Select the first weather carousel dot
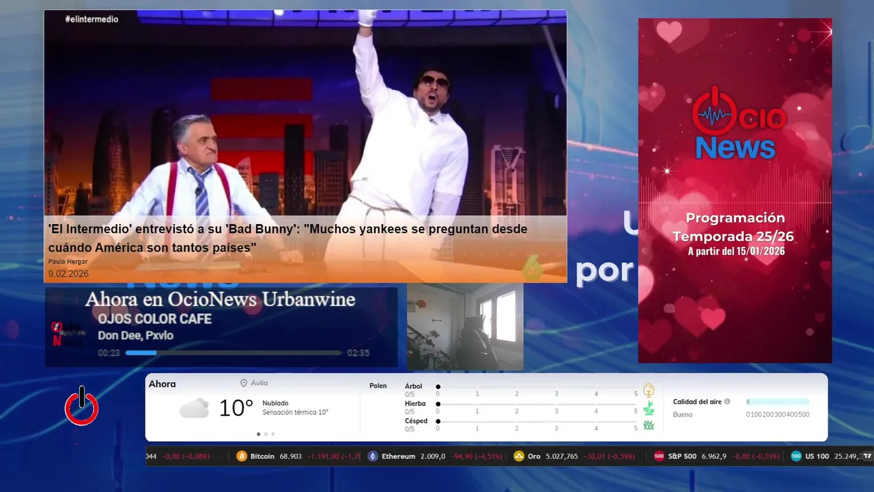874x492 pixels. coord(258,434)
